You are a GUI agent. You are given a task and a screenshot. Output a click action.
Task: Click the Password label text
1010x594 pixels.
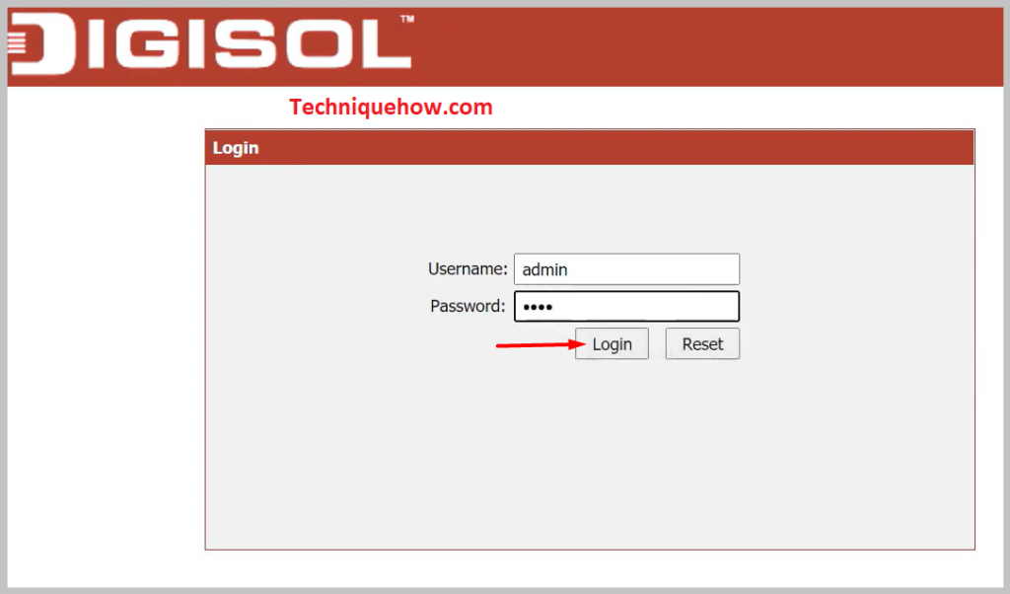pyautogui.click(x=468, y=306)
